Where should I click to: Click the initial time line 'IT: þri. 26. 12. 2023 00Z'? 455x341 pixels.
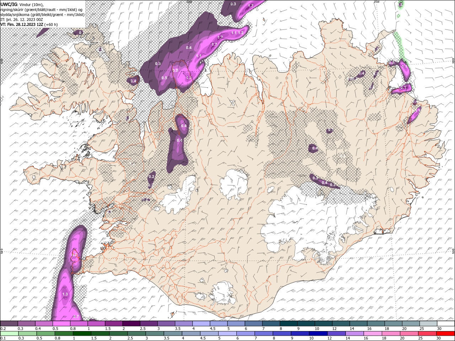(22, 20)
